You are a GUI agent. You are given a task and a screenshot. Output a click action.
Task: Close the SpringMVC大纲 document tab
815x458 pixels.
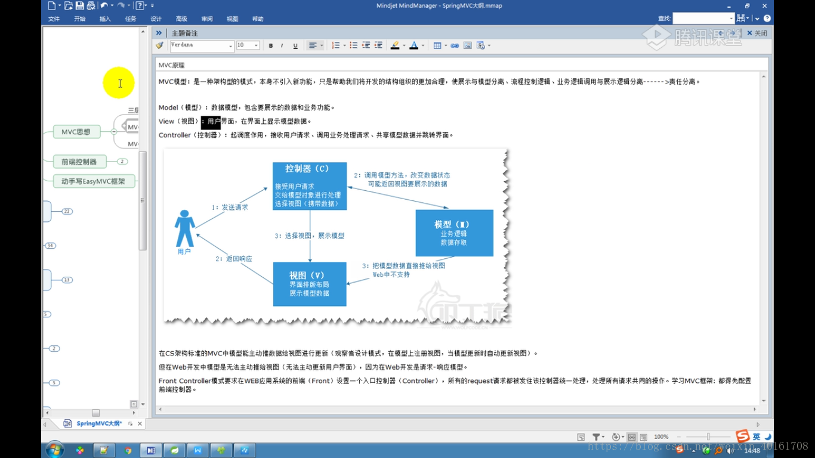click(140, 424)
